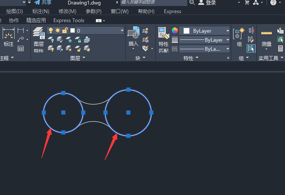Open the 图层特性 layer properties manager
Viewport: 285px width, 195px height.
coord(39,40)
